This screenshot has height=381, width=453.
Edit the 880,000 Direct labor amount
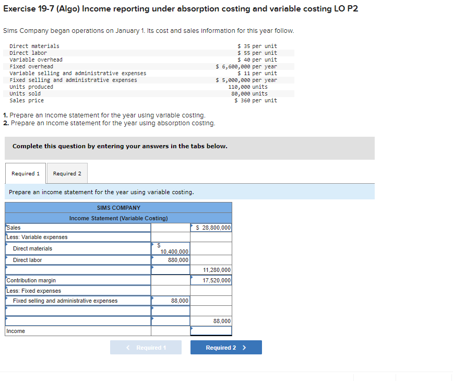click(172, 259)
